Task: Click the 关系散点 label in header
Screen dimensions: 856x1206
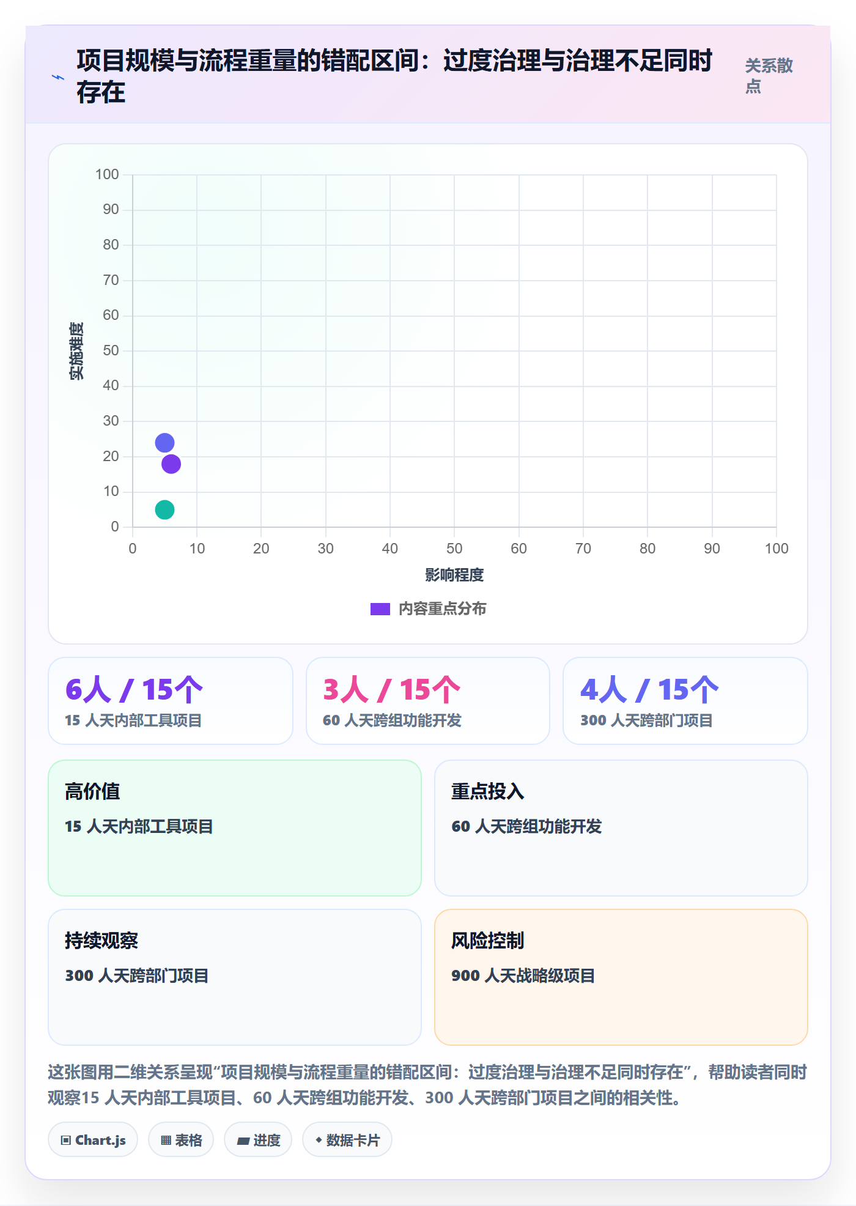Action: tap(769, 76)
